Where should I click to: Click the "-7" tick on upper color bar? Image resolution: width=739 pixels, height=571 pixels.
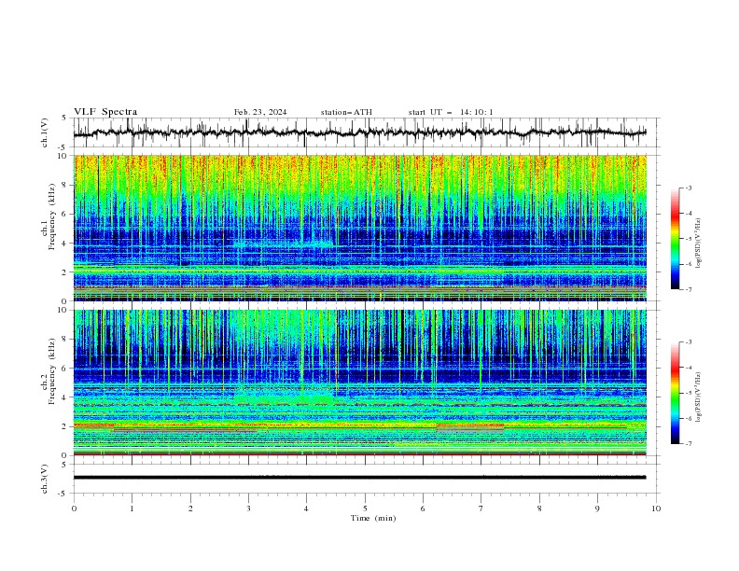pos(689,289)
